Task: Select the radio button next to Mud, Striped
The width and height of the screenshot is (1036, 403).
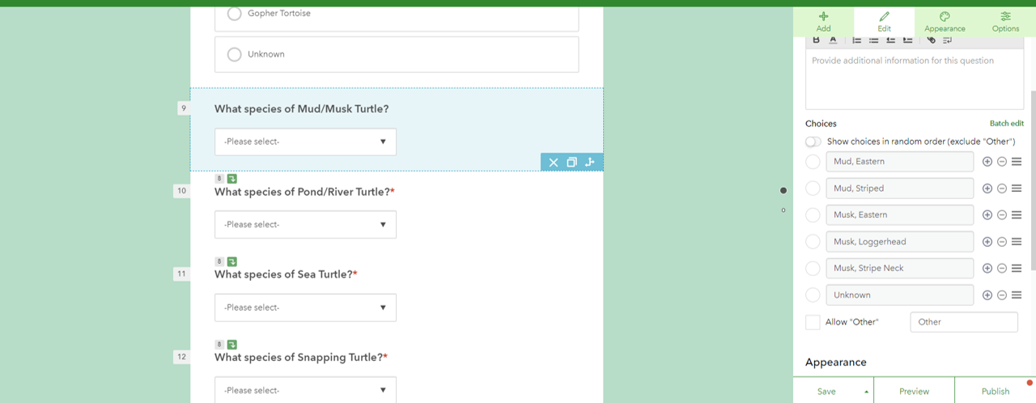Action: click(813, 189)
